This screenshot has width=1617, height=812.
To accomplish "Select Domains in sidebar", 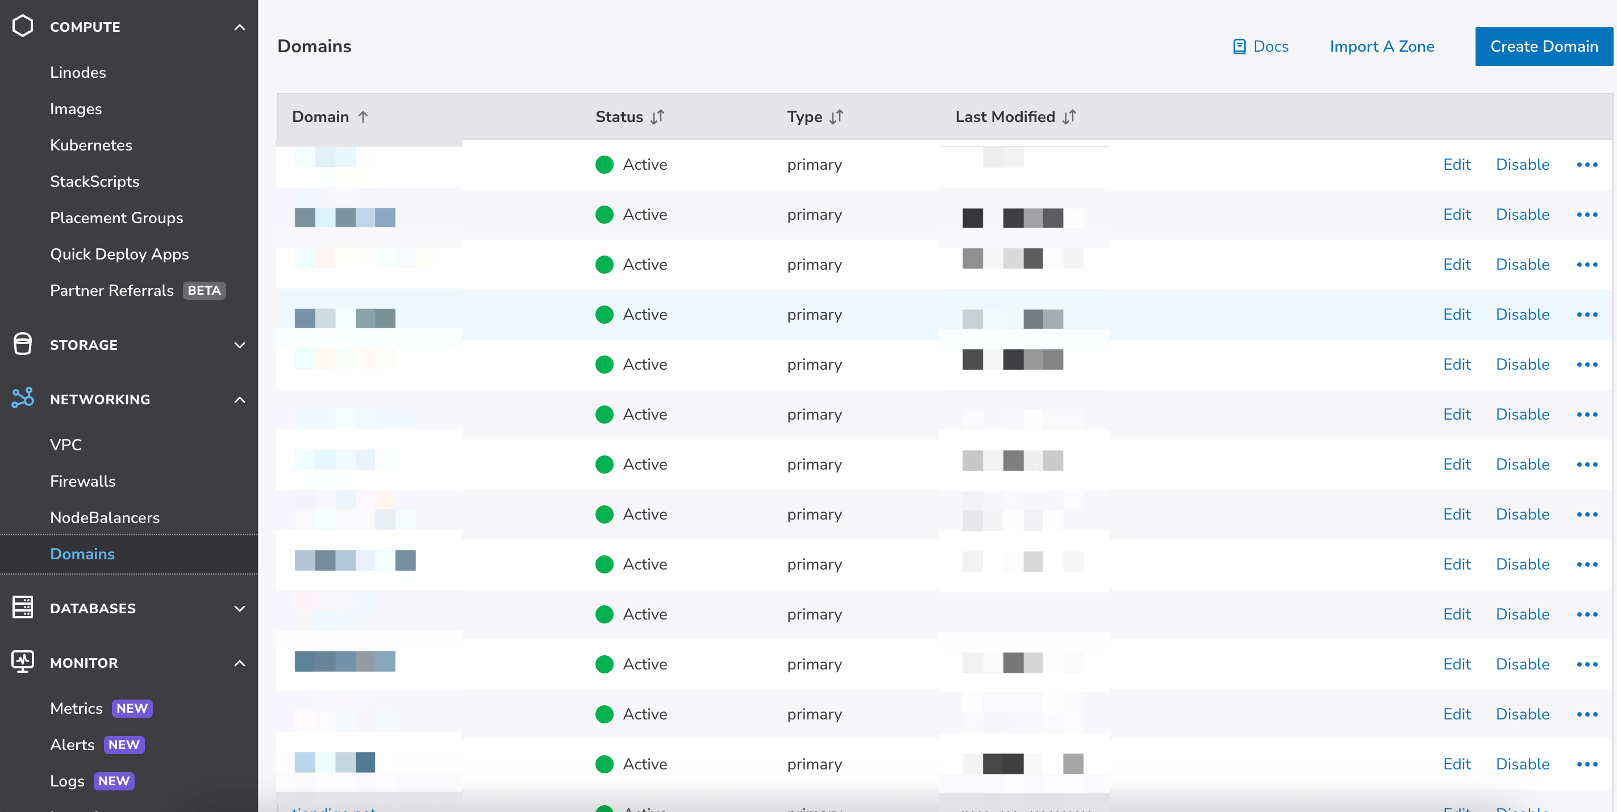I will (82, 554).
